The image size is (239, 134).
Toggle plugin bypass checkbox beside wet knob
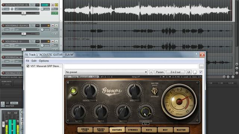(x=201, y=72)
